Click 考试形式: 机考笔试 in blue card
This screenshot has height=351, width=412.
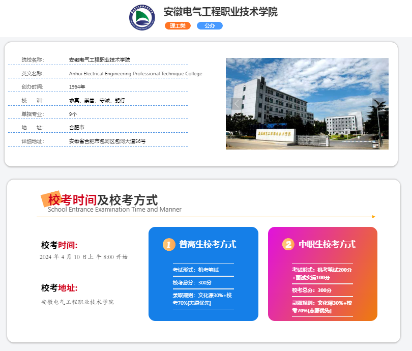click(x=195, y=270)
